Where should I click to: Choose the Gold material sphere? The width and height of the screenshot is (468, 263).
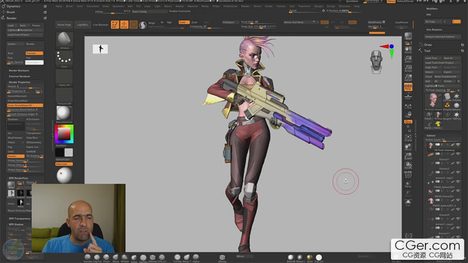[310, 258]
